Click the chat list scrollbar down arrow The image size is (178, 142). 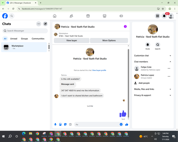49,51
